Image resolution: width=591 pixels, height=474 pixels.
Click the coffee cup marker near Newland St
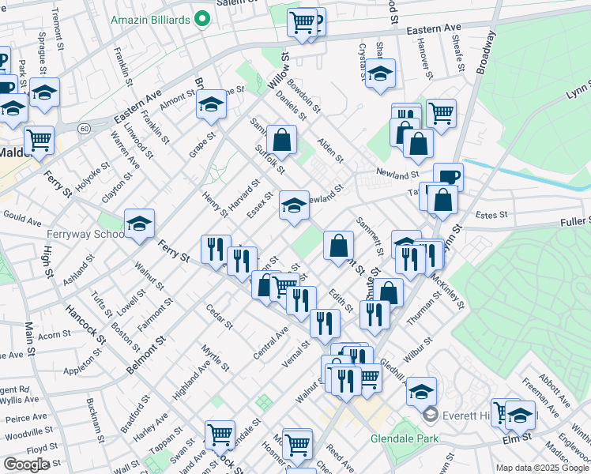(448, 177)
